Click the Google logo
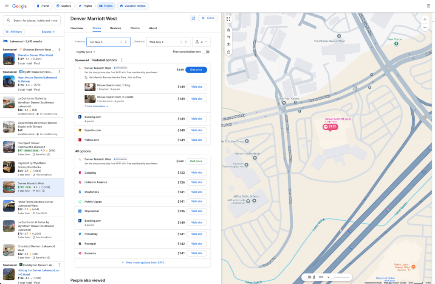 (20, 6)
